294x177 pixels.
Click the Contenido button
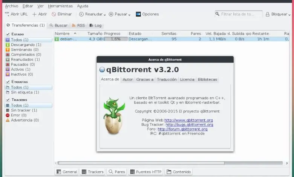(179, 172)
